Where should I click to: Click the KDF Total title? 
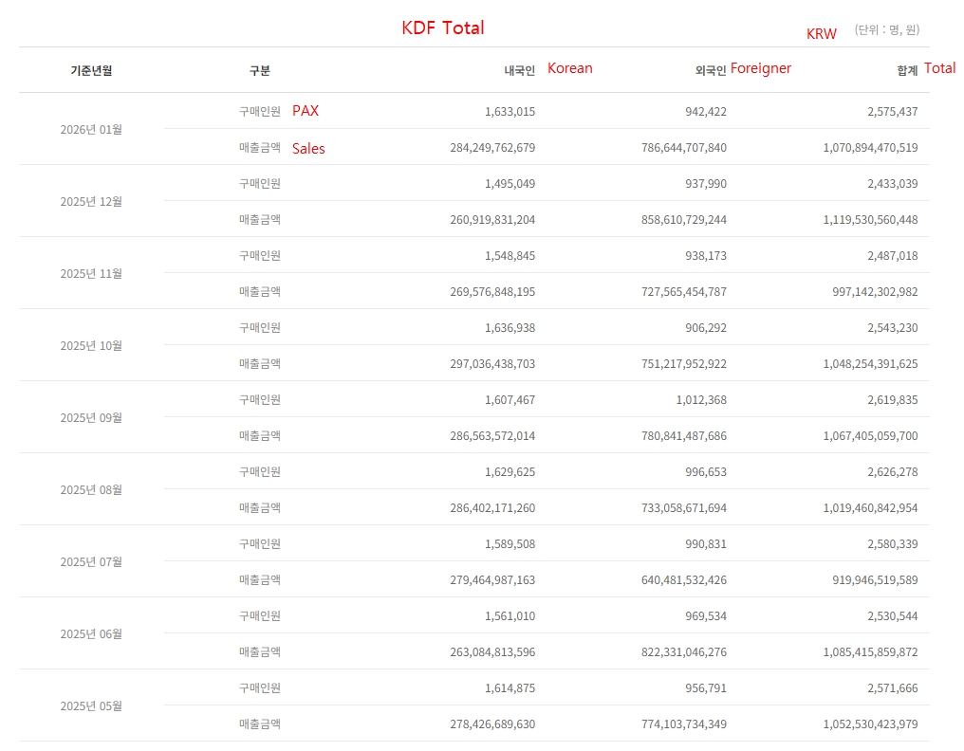pyautogui.click(x=442, y=27)
